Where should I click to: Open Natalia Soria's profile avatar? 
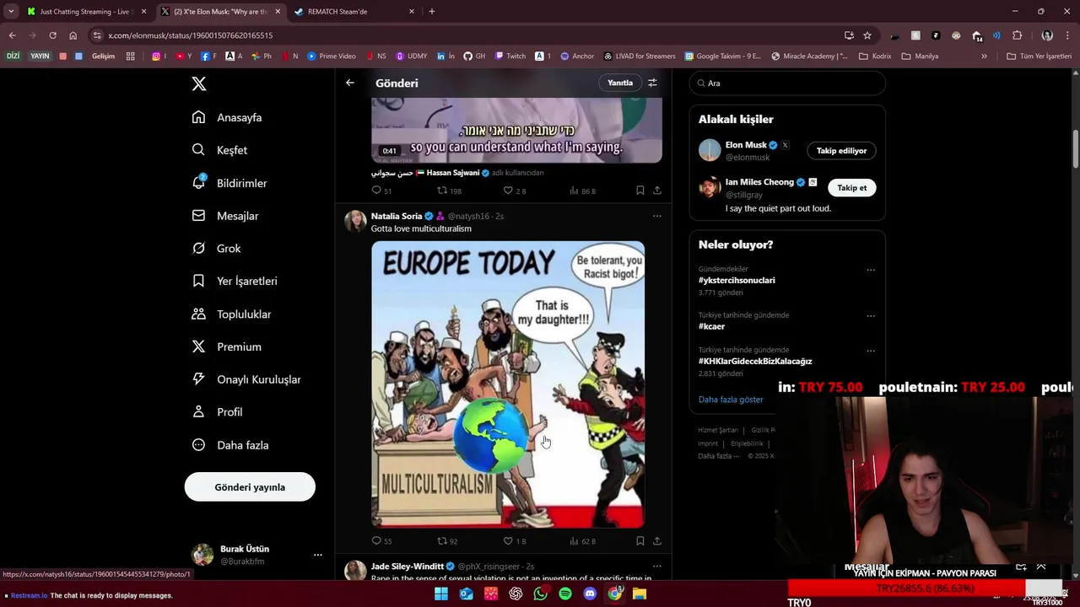point(355,221)
